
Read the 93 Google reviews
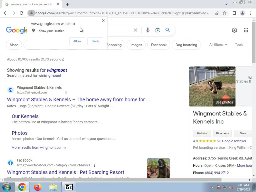(x=231, y=141)
